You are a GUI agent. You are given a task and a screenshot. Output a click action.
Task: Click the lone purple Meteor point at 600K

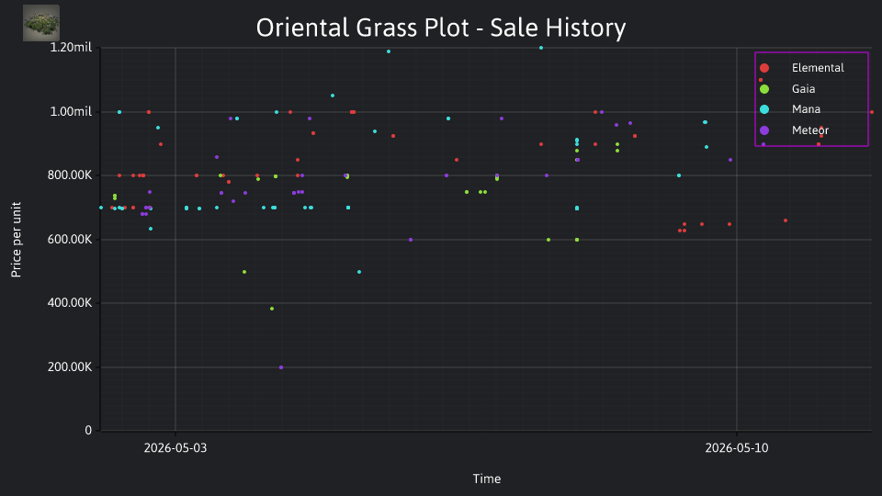411,240
